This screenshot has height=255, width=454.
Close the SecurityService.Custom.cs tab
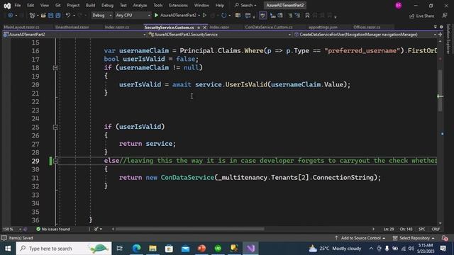(205, 28)
